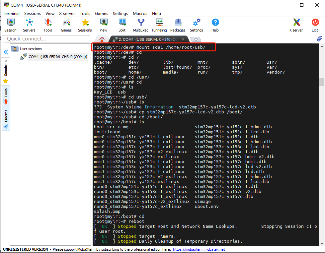This screenshot has height=253, width=325.
Task: Collapse sidebar with double chevron arrow
Action: pyautogui.click(x=6, y=52)
